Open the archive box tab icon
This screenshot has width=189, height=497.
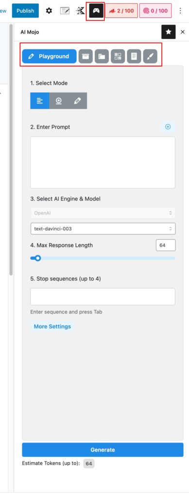(86, 56)
